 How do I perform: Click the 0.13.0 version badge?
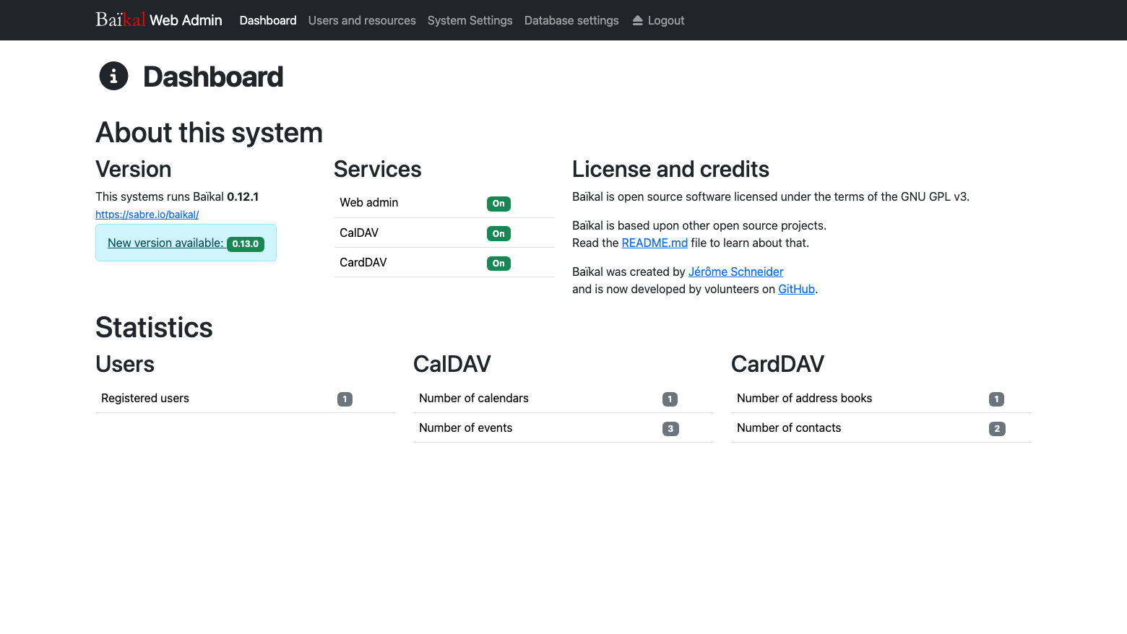pyautogui.click(x=246, y=244)
